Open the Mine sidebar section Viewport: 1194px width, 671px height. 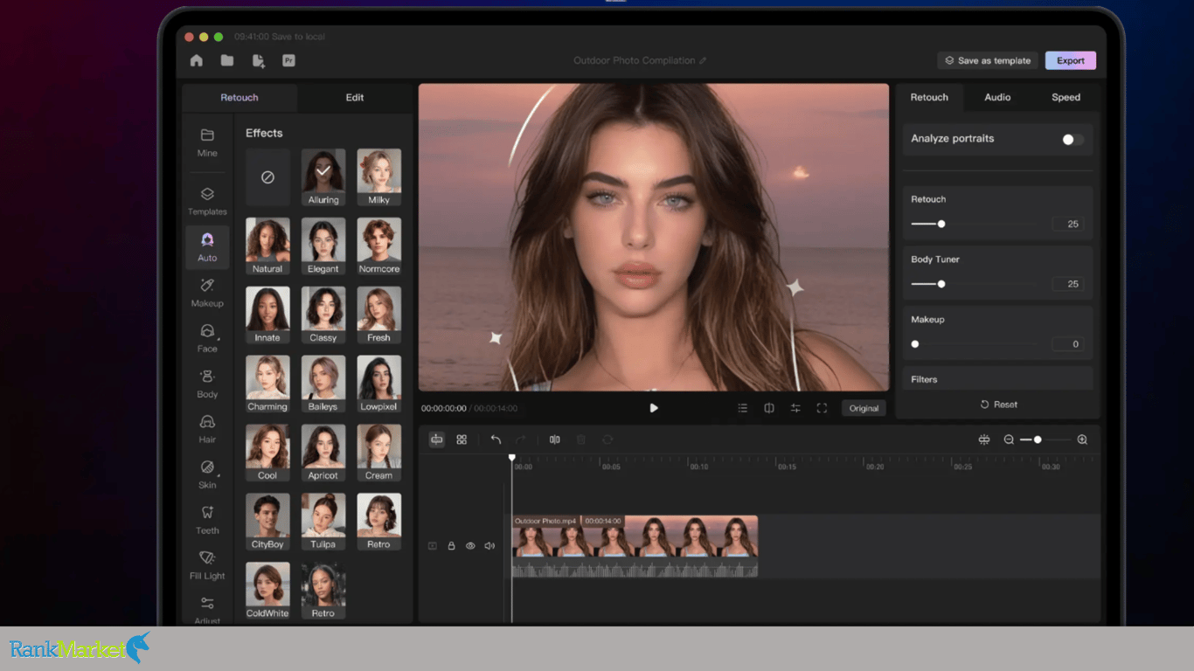[x=207, y=142]
